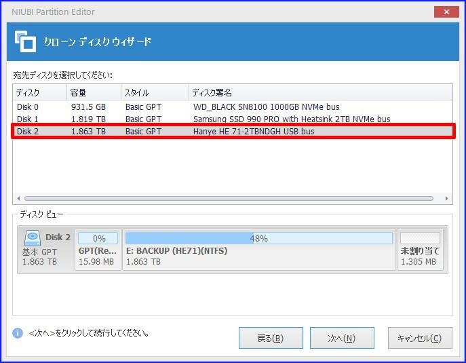466x363 pixels.
Task: Select the Disk 1 row
Action: pyautogui.click(x=233, y=119)
